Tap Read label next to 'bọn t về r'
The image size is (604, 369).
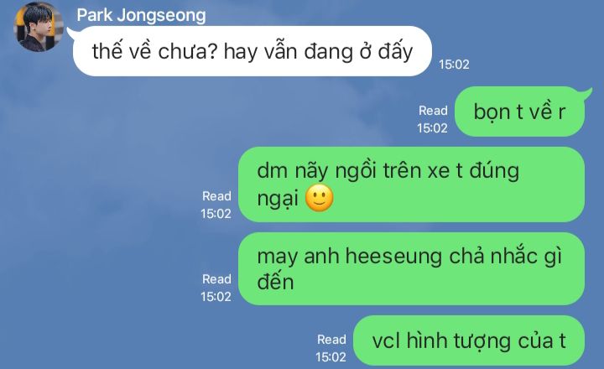pos(433,111)
